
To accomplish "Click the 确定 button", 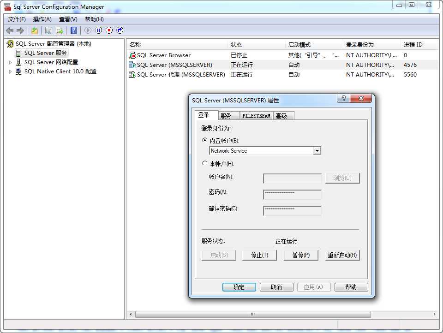I will (239, 287).
